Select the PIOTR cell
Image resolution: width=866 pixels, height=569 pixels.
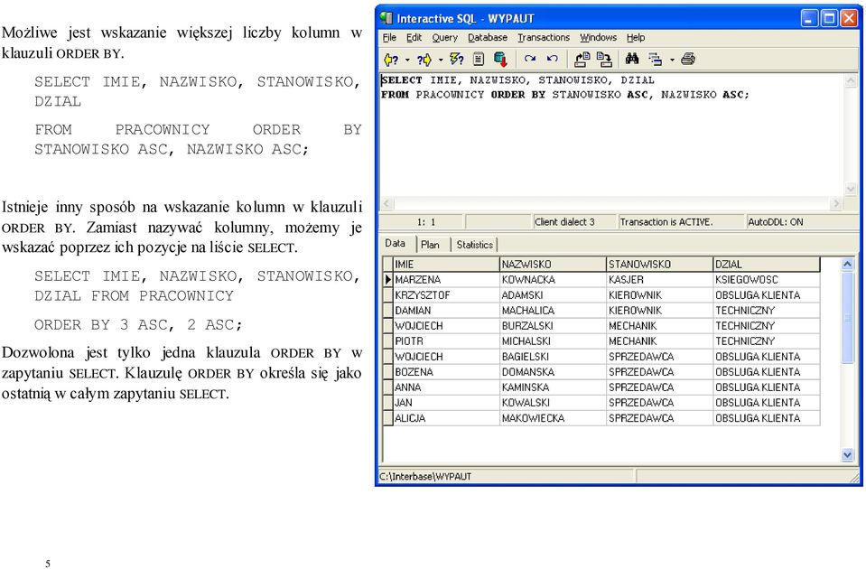click(446, 342)
